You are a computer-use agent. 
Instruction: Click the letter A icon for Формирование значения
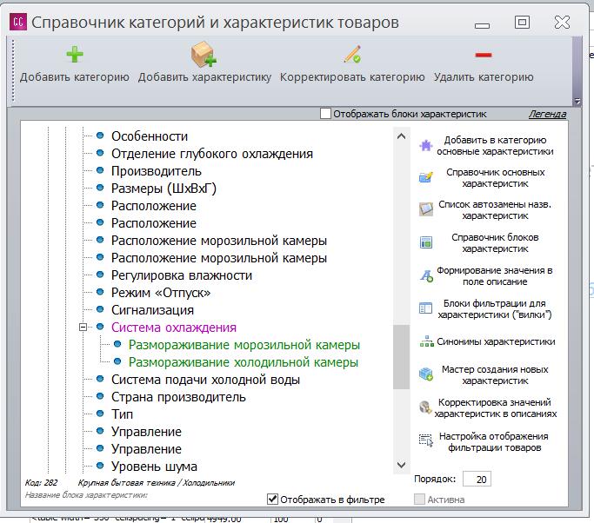426,275
